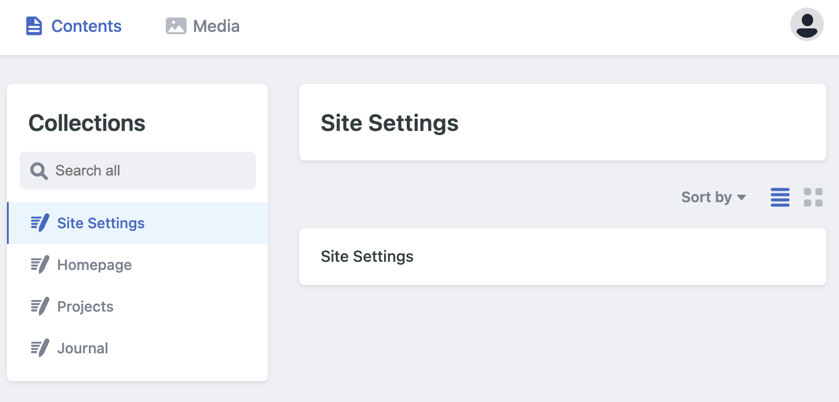Click the Search all input field
Viewport: 839px width, 402px height.
pos(138,170)
